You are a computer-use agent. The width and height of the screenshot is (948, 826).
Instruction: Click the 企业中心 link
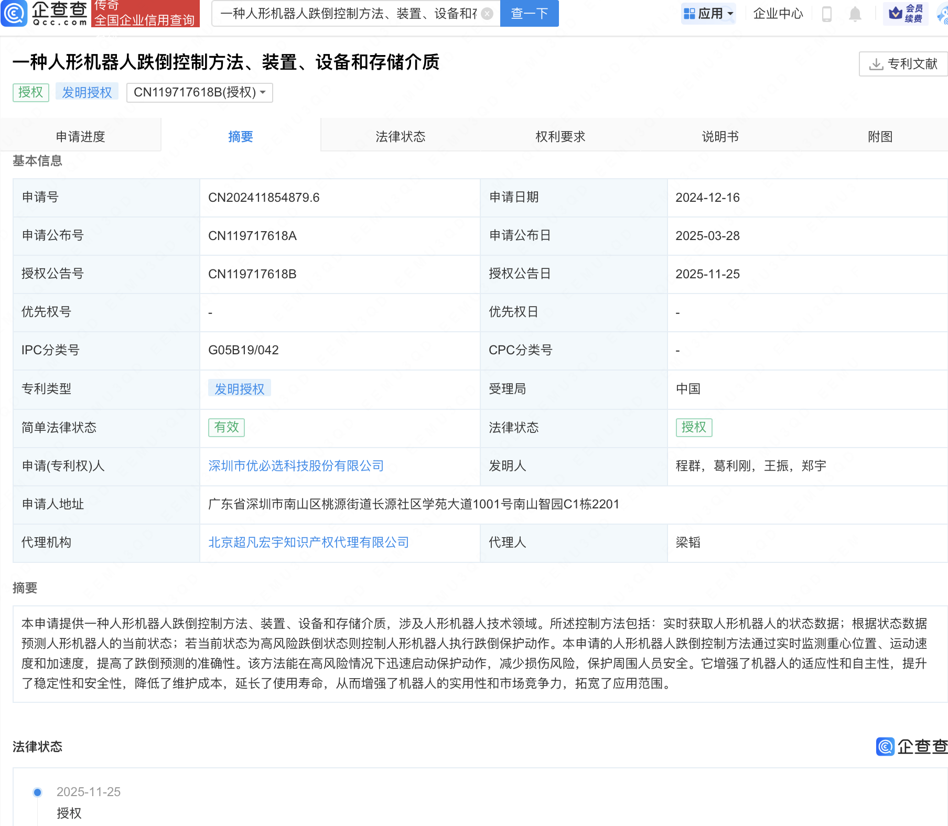click(x=778, y=14)
